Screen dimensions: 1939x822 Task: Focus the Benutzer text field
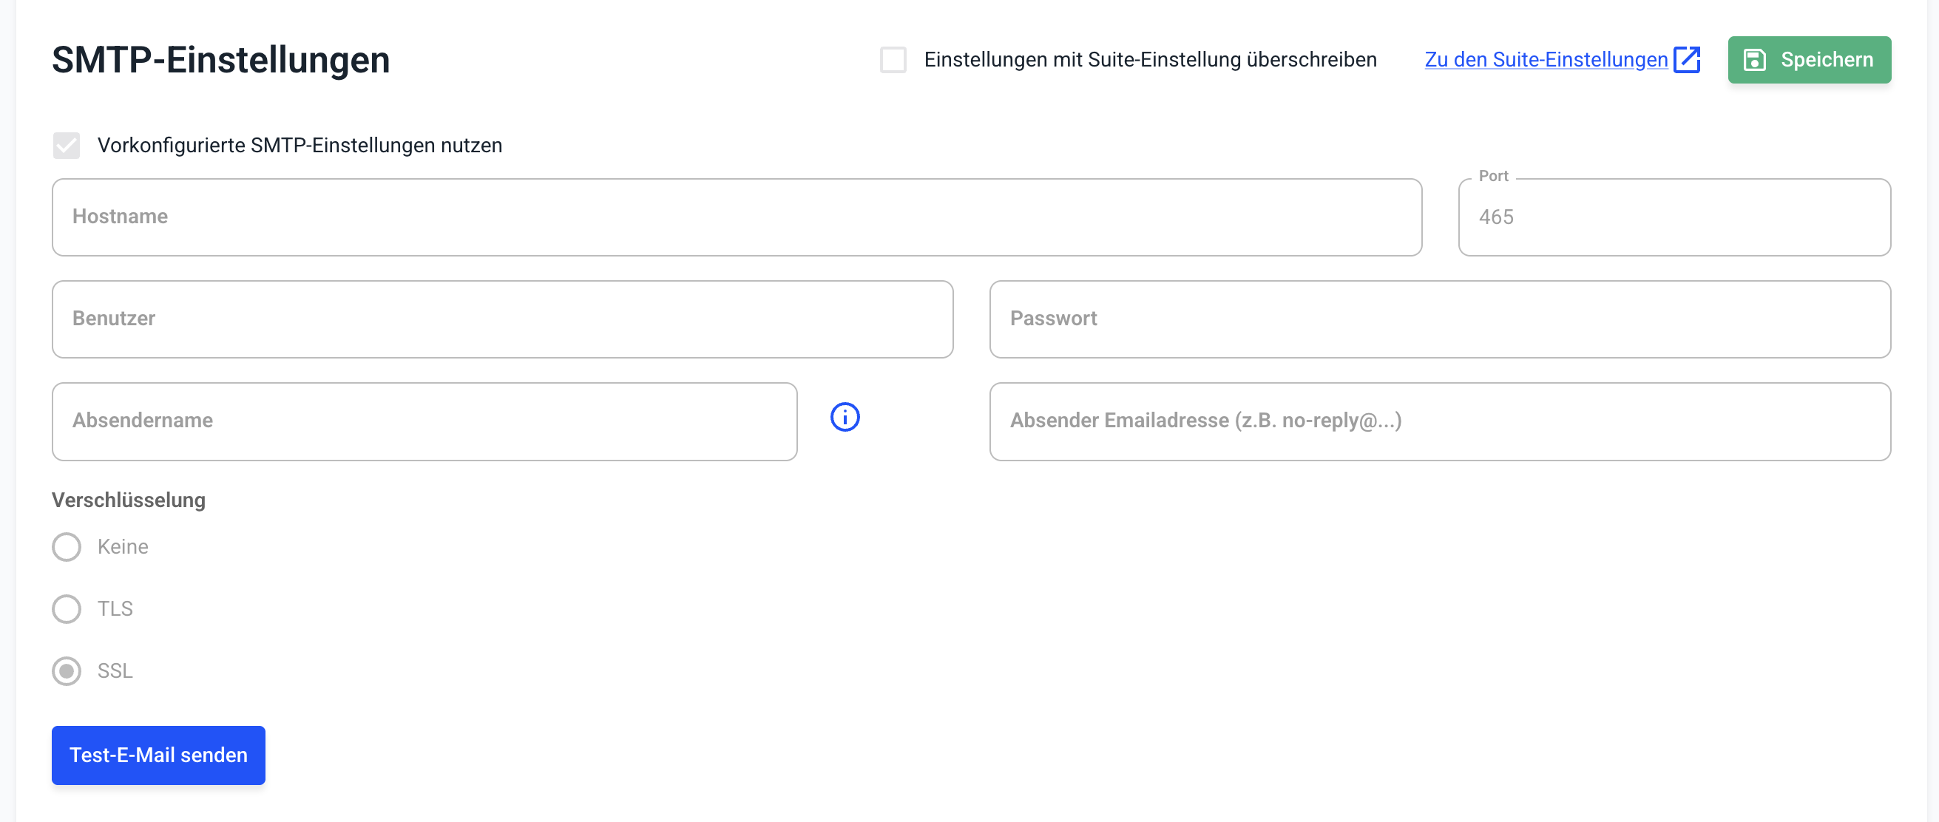[x=502, y=319]
